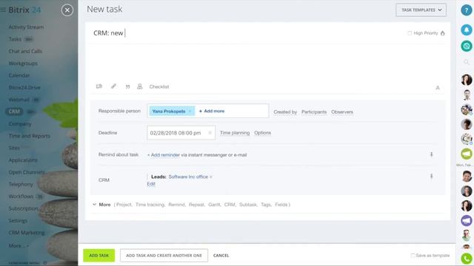
Task: Click the green phone call icon
Action: [467, 259]
